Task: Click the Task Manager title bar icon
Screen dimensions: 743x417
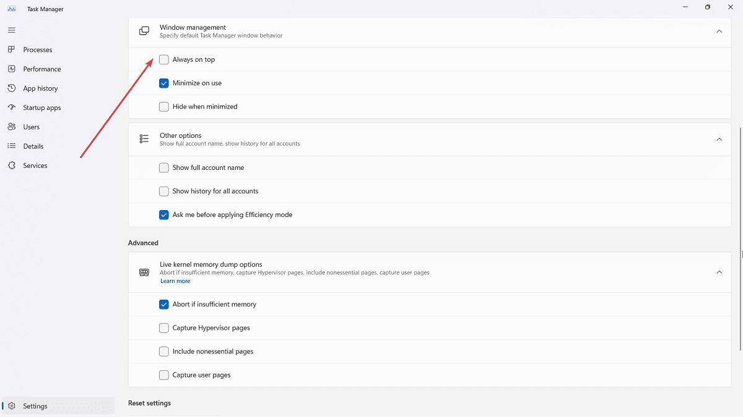Action: (x=11, y=9)
